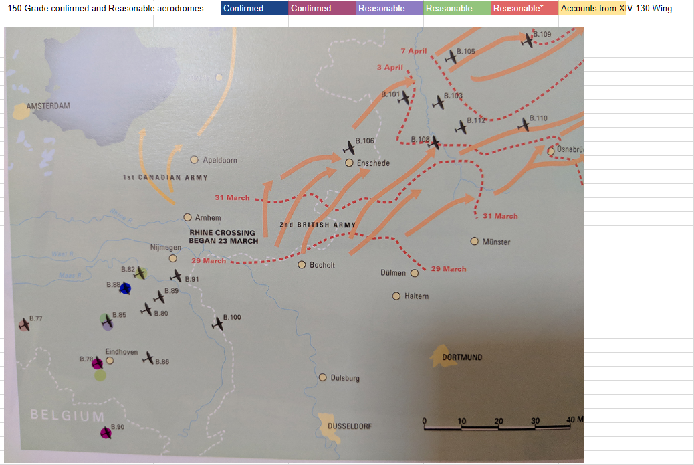Click the B.110 plane icon
Screen dimensions: 694x465
click(x=524, y=124)
